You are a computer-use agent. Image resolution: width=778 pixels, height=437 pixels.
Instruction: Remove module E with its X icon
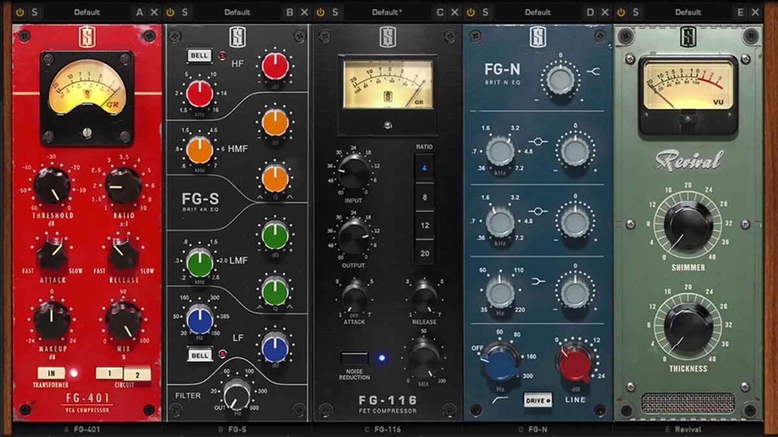point(755,12)
